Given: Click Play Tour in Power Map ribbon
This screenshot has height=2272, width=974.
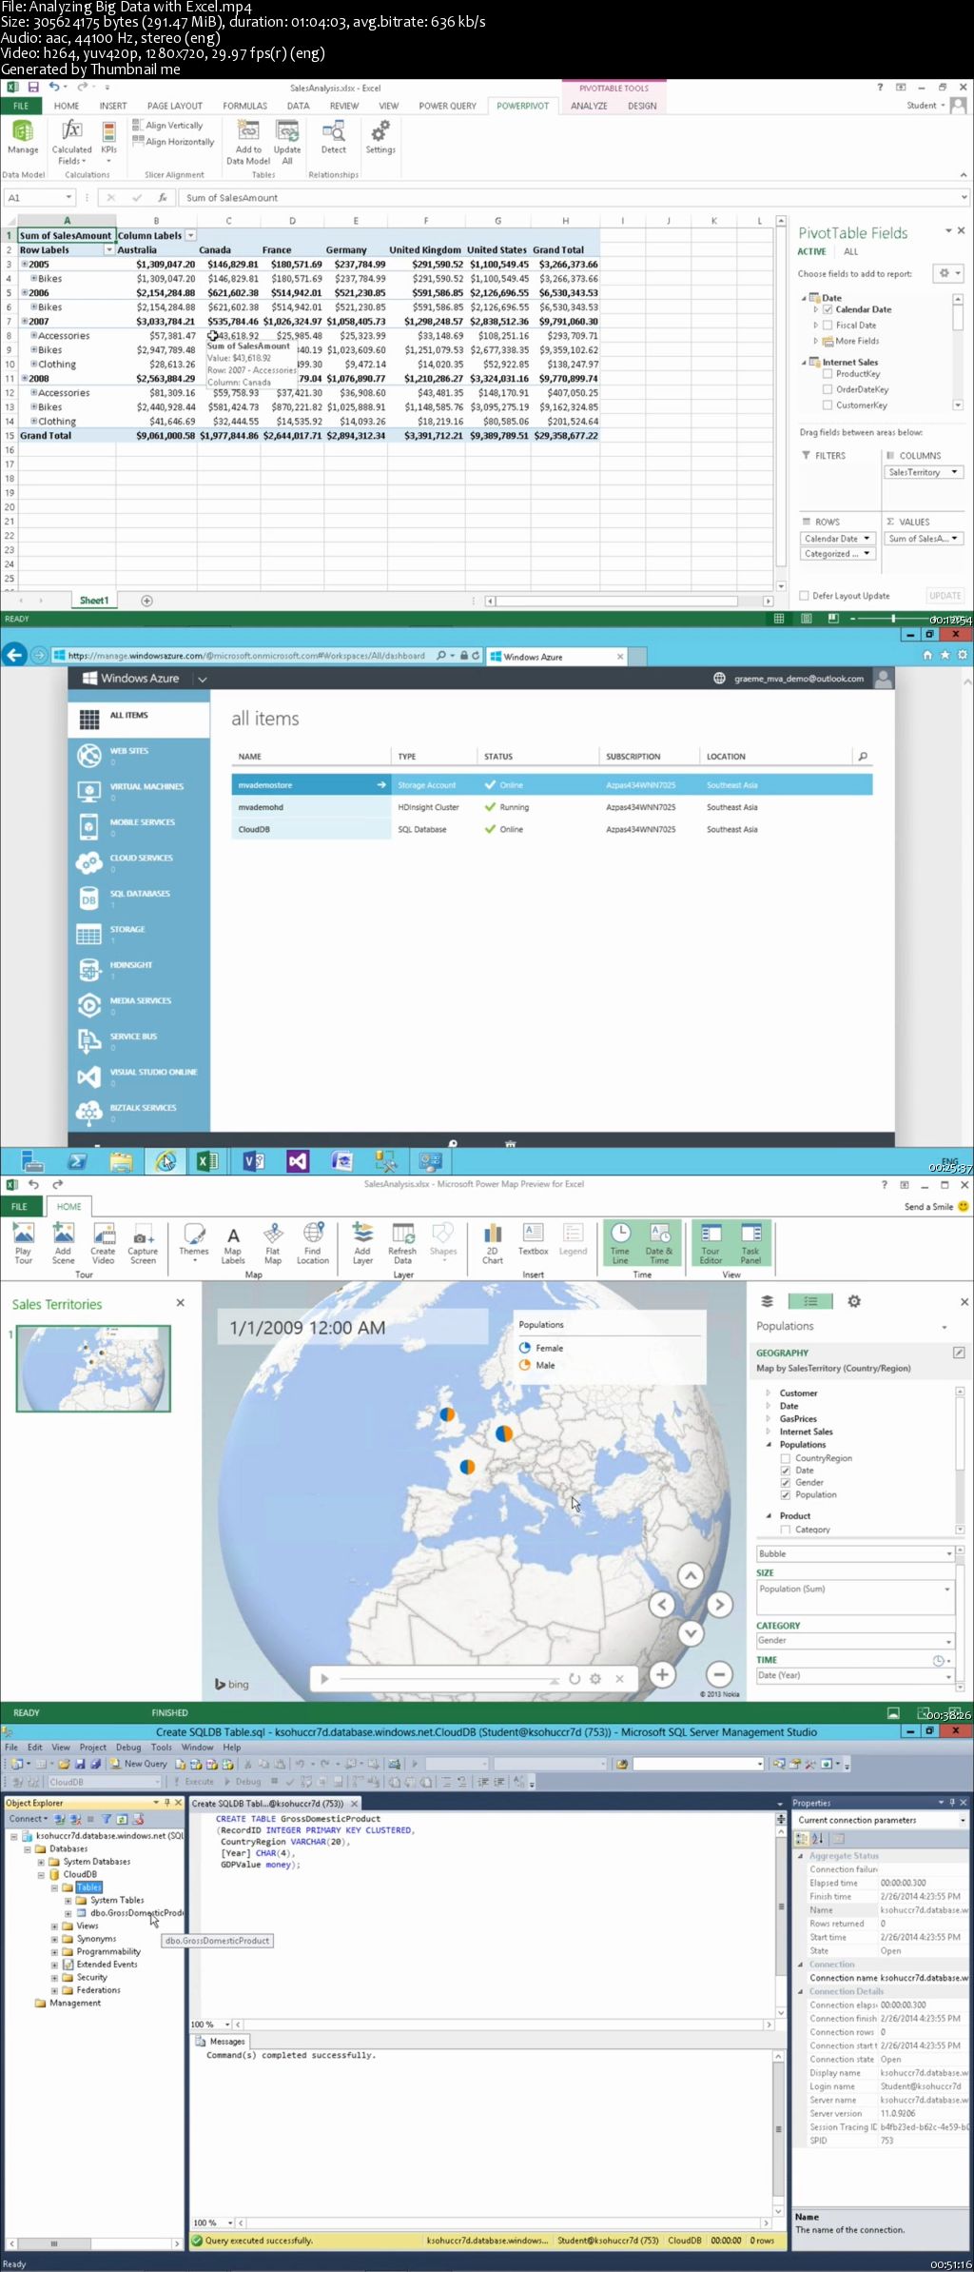Looking at the screenshot, I should (23, 1243).
